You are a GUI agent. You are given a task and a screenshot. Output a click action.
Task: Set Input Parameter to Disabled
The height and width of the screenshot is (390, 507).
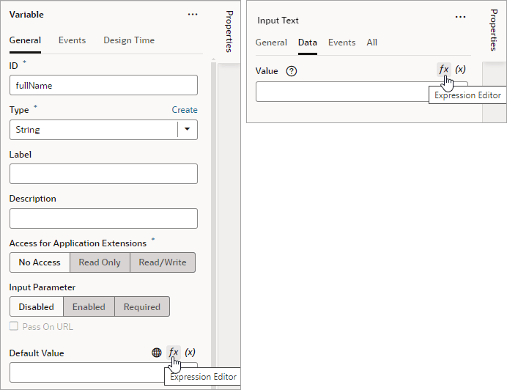click(x=36, y=307)
